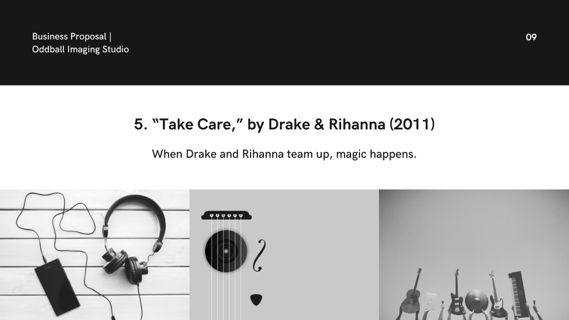Click the tablet held up in right photo
This screenshot has height=320, width=569.
click(x=431, y=301)
